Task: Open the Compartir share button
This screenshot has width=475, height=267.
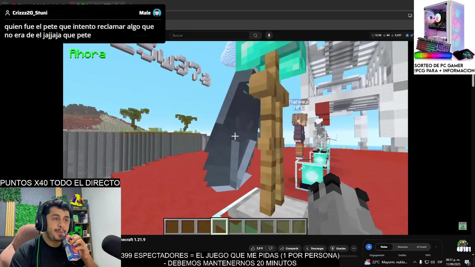Action: (289, 248)
